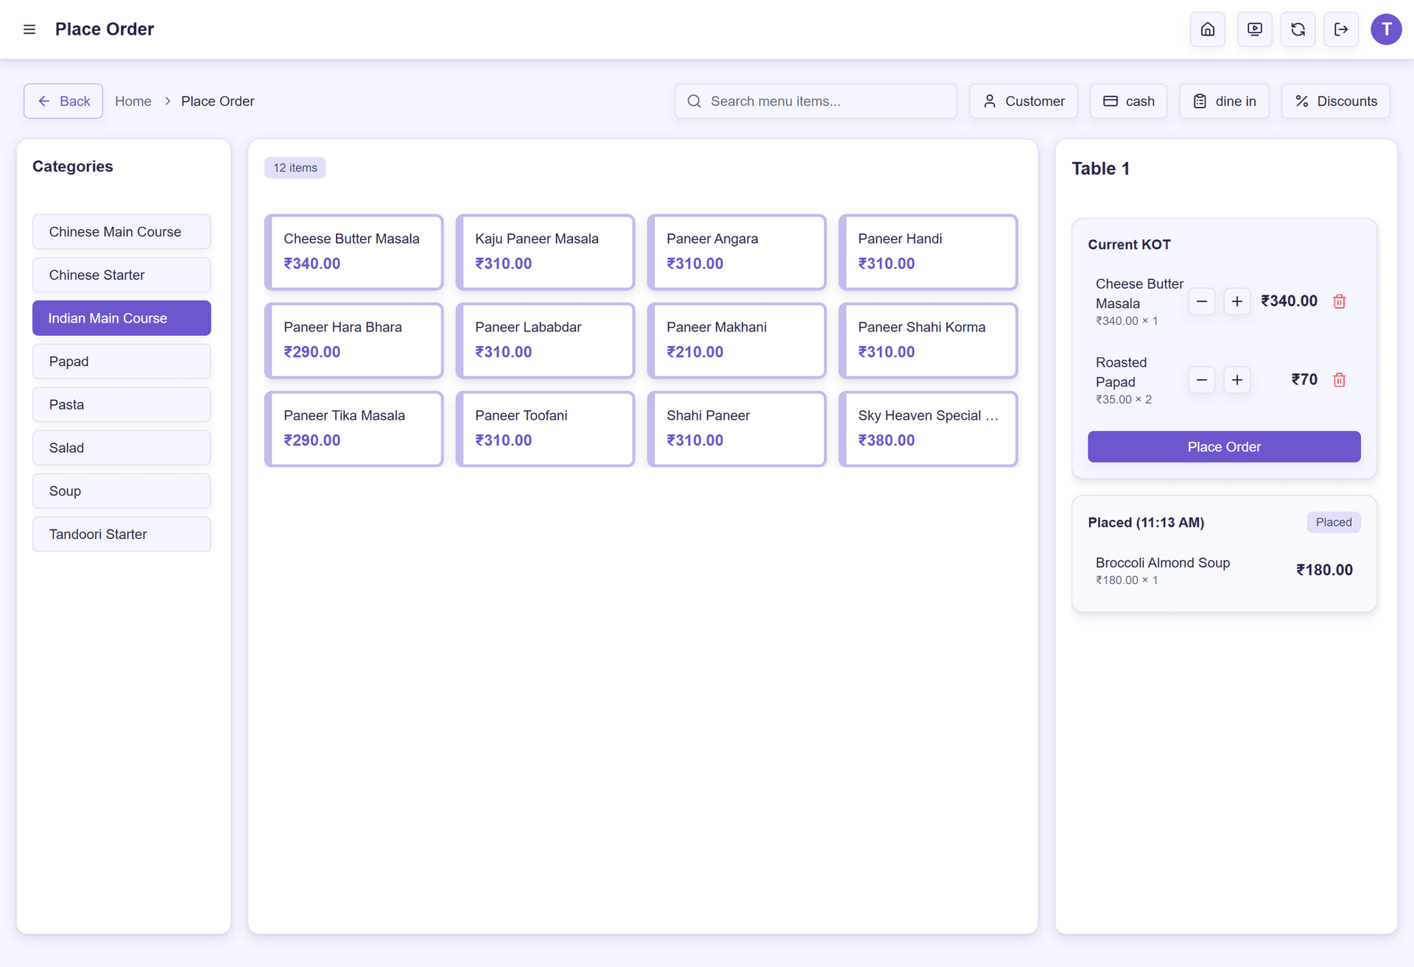Click the search magnifier icon
The height and width of the screenshot is (967, 1414).
point(693,101)
